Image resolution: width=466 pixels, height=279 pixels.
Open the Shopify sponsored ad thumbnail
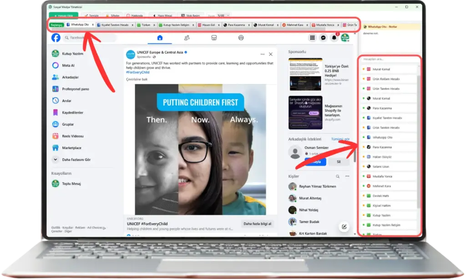[305, 113]
